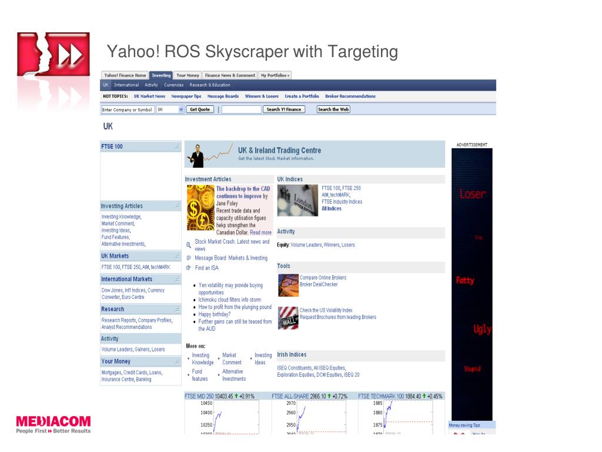Open Create a Portfolio link
This screenshot has height=452, width=602.
302,96
